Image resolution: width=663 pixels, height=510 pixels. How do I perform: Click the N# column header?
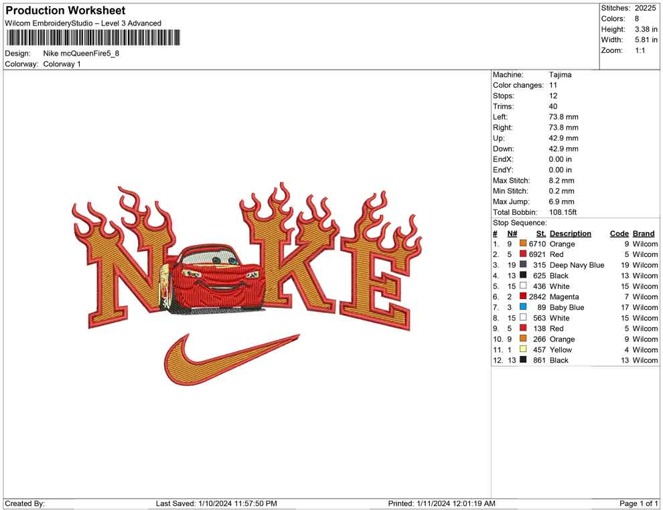512,234
